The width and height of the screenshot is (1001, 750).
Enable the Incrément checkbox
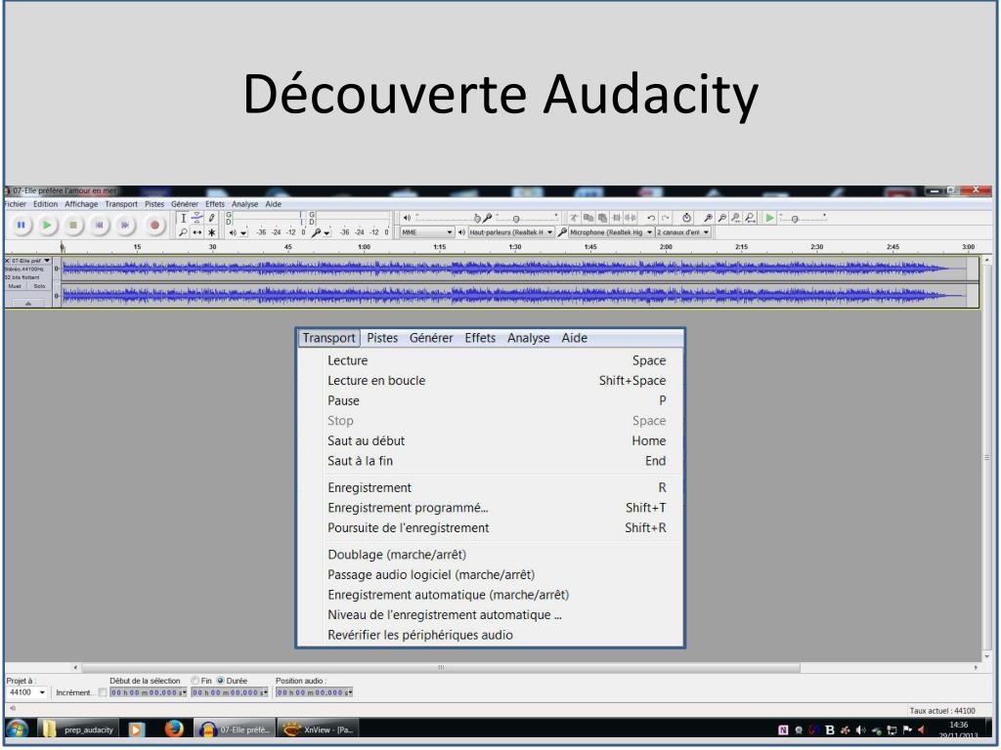click(102, 692)
